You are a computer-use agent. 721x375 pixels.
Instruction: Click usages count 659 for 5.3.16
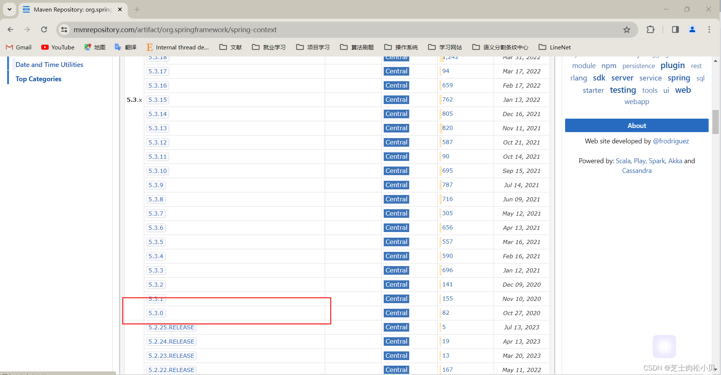(x=447, y=85)
